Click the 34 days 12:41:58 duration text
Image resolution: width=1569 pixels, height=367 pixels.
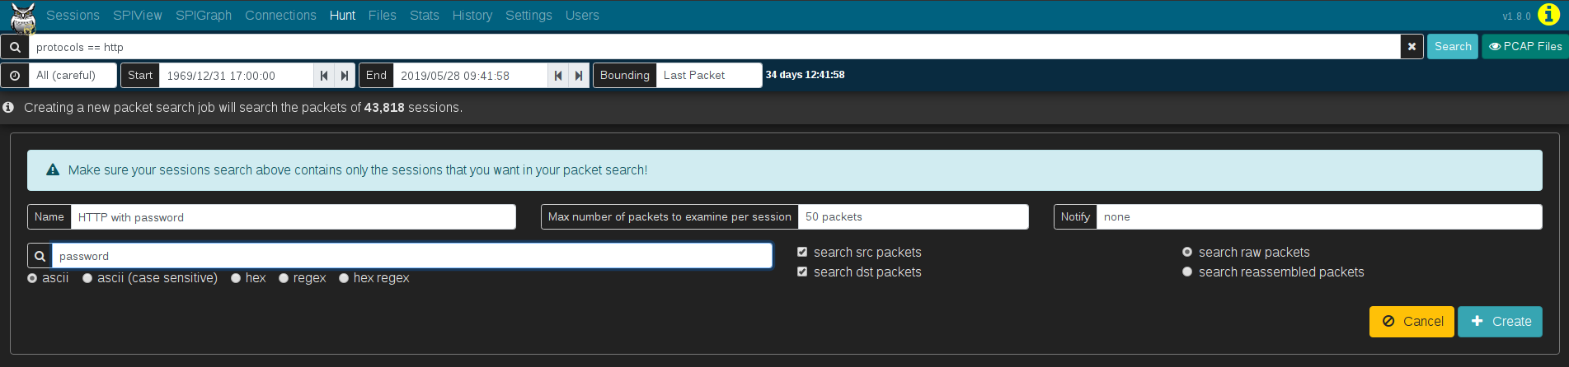click(805, 75)
